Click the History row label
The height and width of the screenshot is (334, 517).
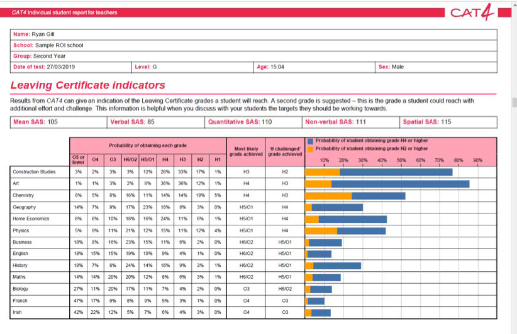point(19,266)
